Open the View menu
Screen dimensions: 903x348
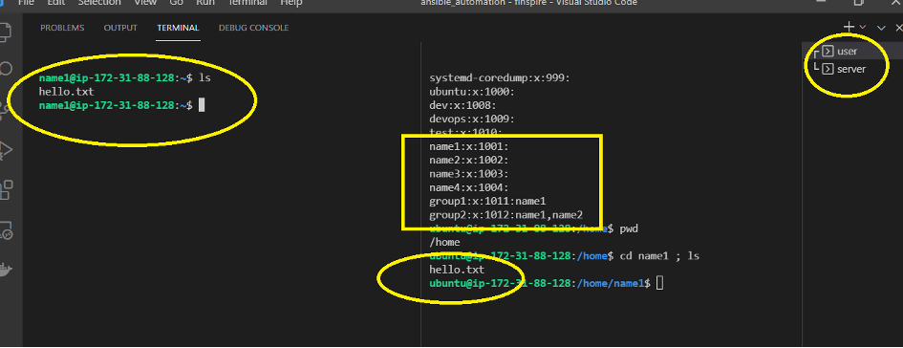click(145, 3)
